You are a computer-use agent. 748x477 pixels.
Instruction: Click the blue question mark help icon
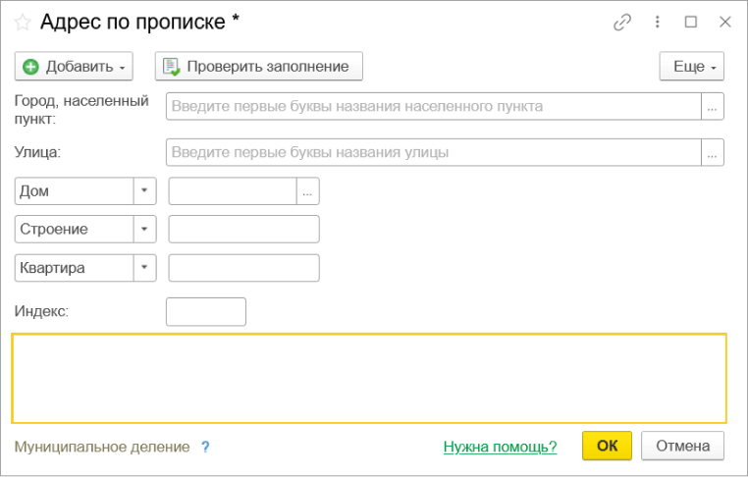pos(205,447)
